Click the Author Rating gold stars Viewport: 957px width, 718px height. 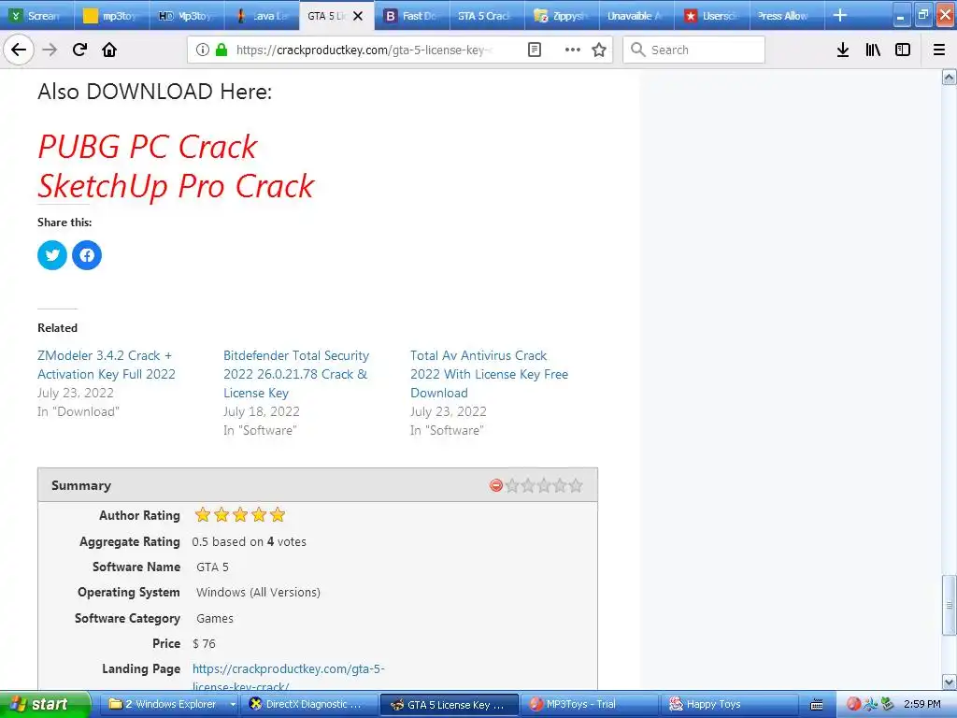pyautogui.click(x=240, y=515)
